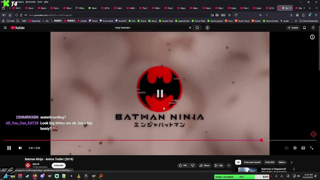Open browser History menu
This screenshot has width=320, height=180.
tap(21, 2)
